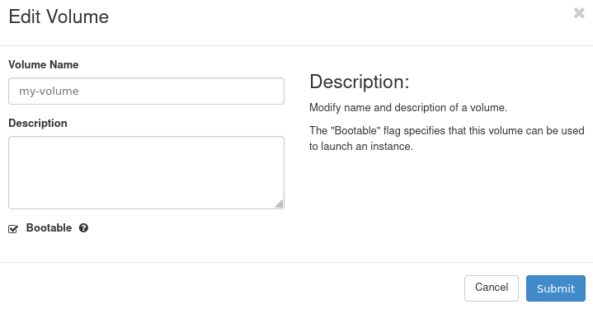Click the Volume Name field label
The image size is (593, 309).
point(44,64)
